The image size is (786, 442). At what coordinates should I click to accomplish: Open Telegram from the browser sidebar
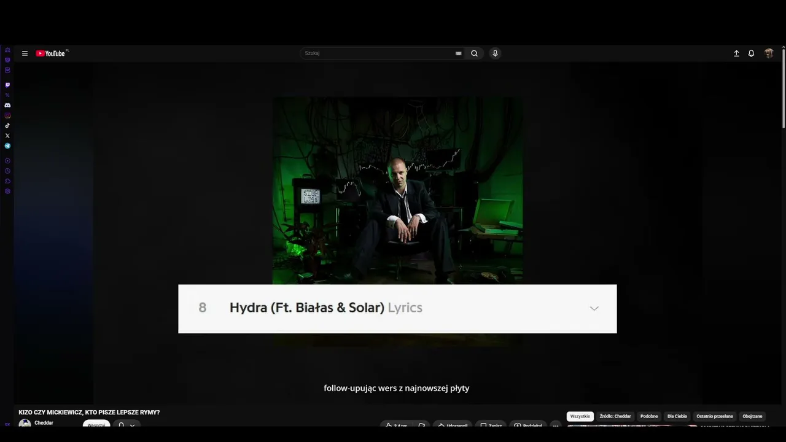point(7,146)
